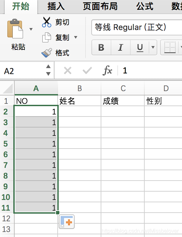Click the Select All corner triangle
This screenshot has width=182, height=237.
[8, 88]
